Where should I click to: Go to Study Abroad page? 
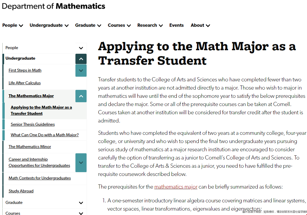21,191
